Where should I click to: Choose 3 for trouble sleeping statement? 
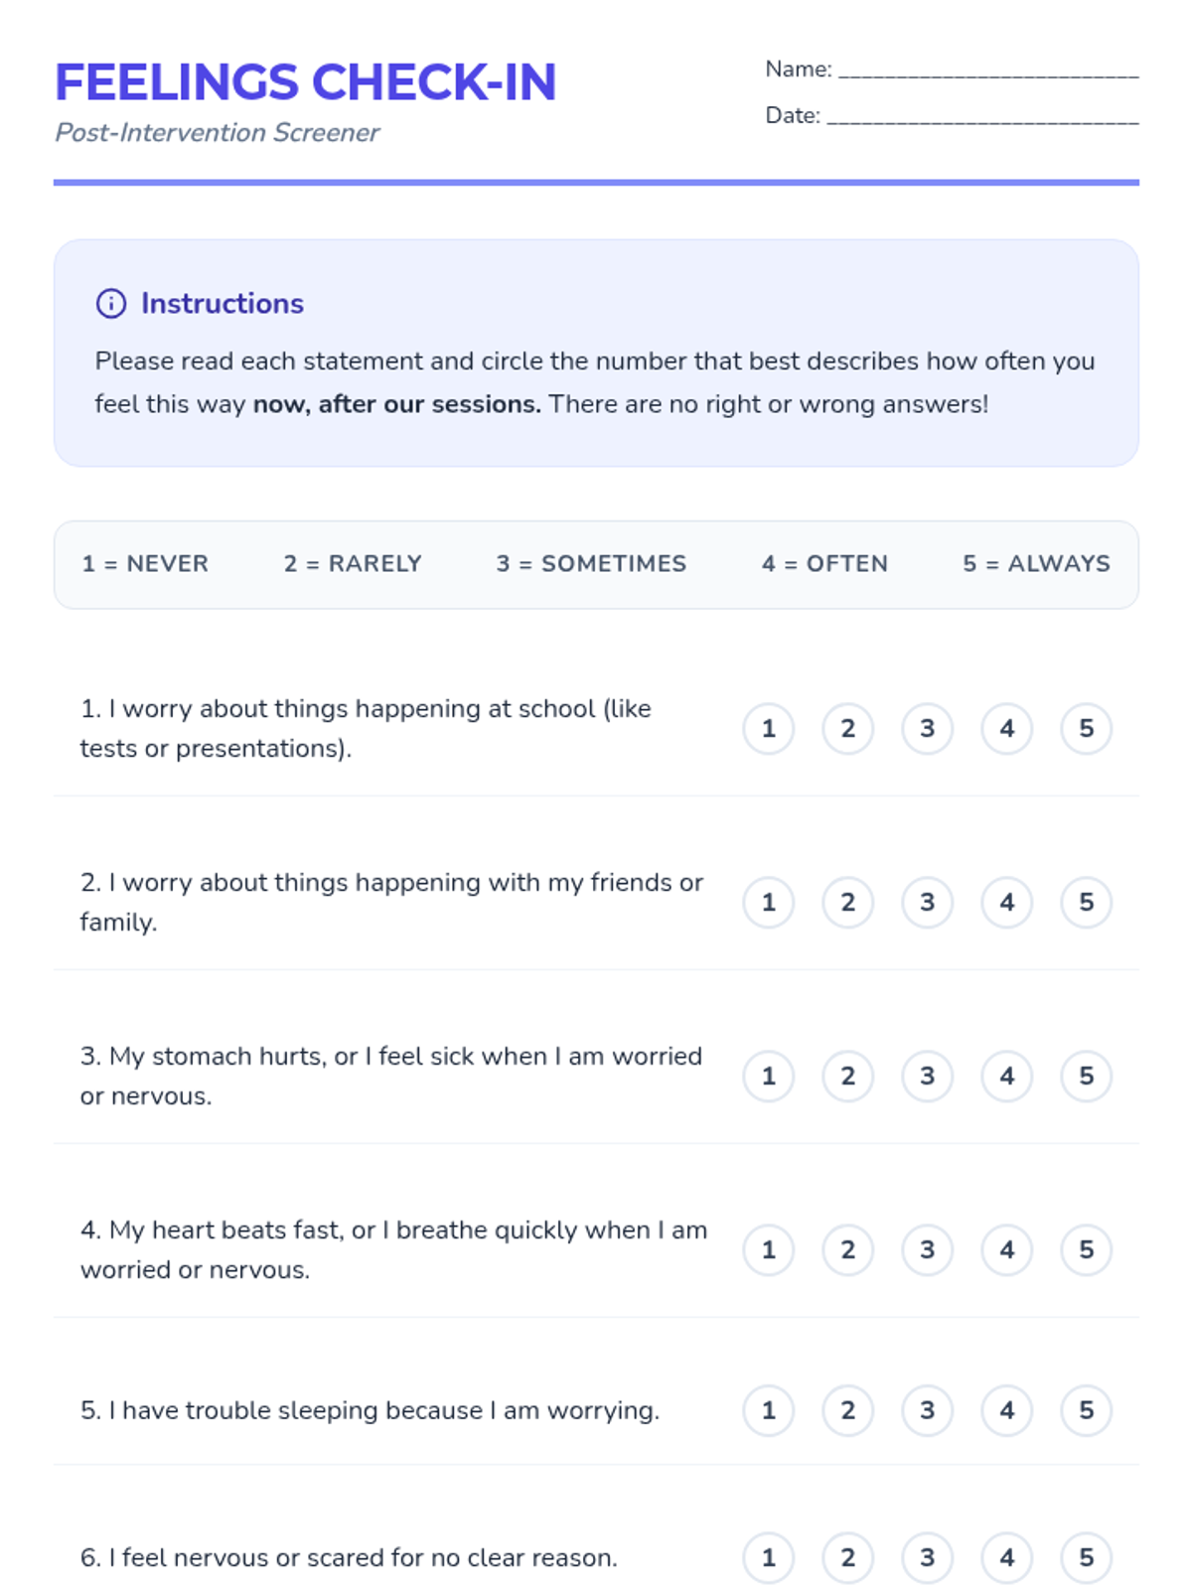tap(927, 1410)
